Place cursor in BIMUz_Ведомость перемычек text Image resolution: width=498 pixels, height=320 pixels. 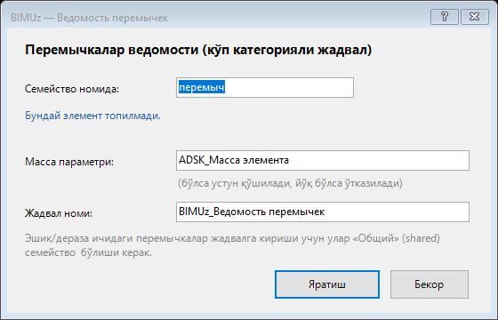tap(252, 212)
